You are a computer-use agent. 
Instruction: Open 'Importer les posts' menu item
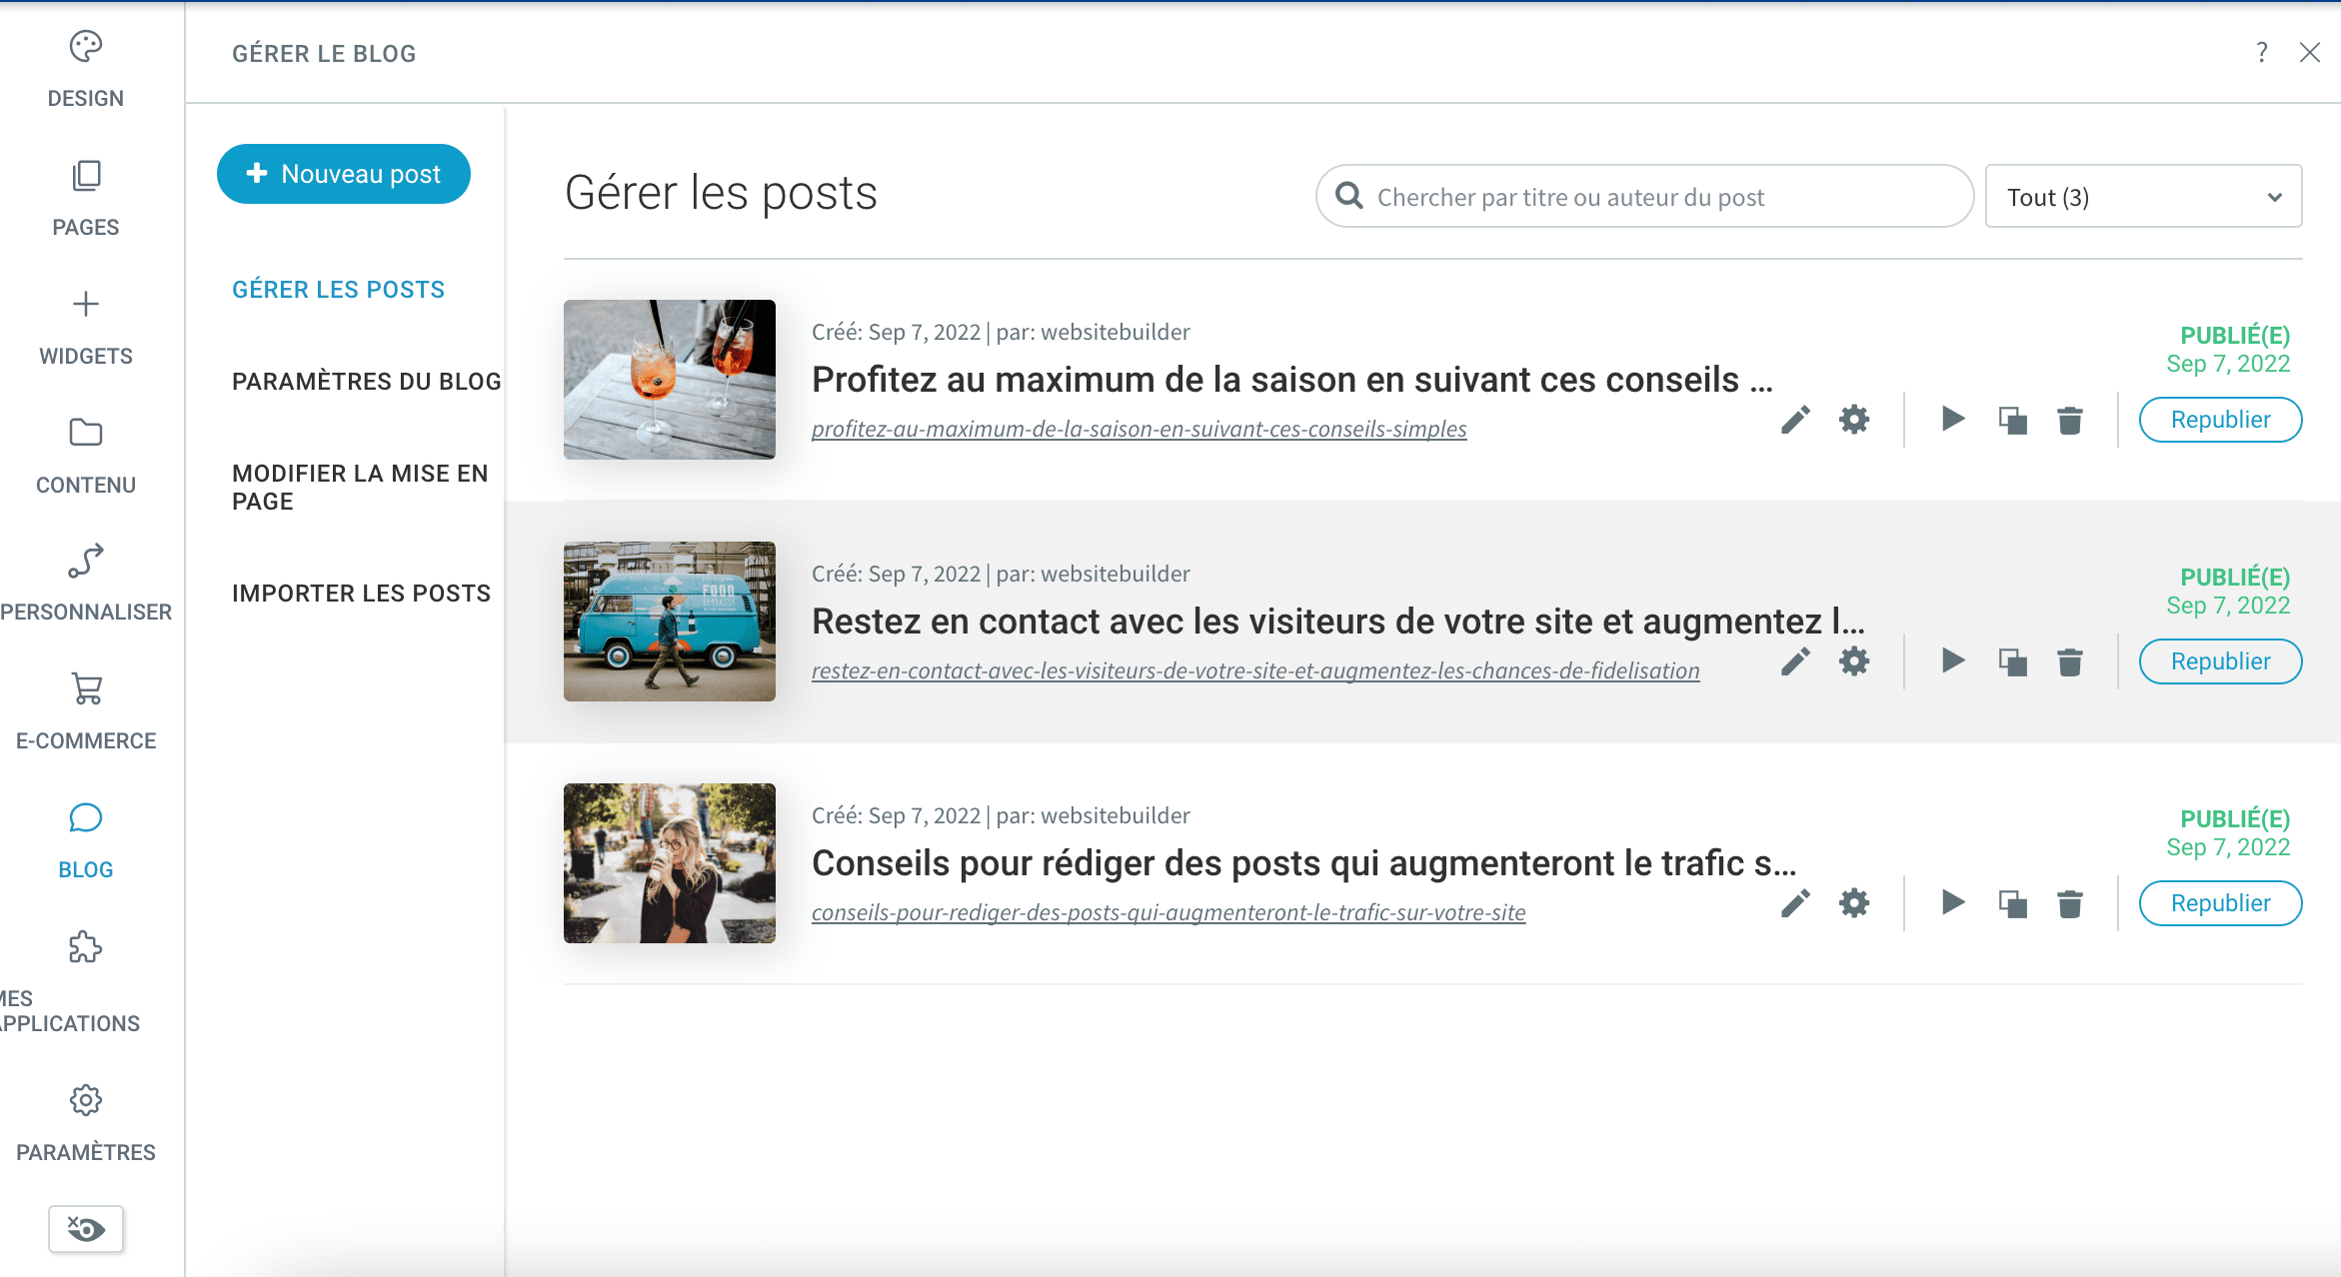361,594
